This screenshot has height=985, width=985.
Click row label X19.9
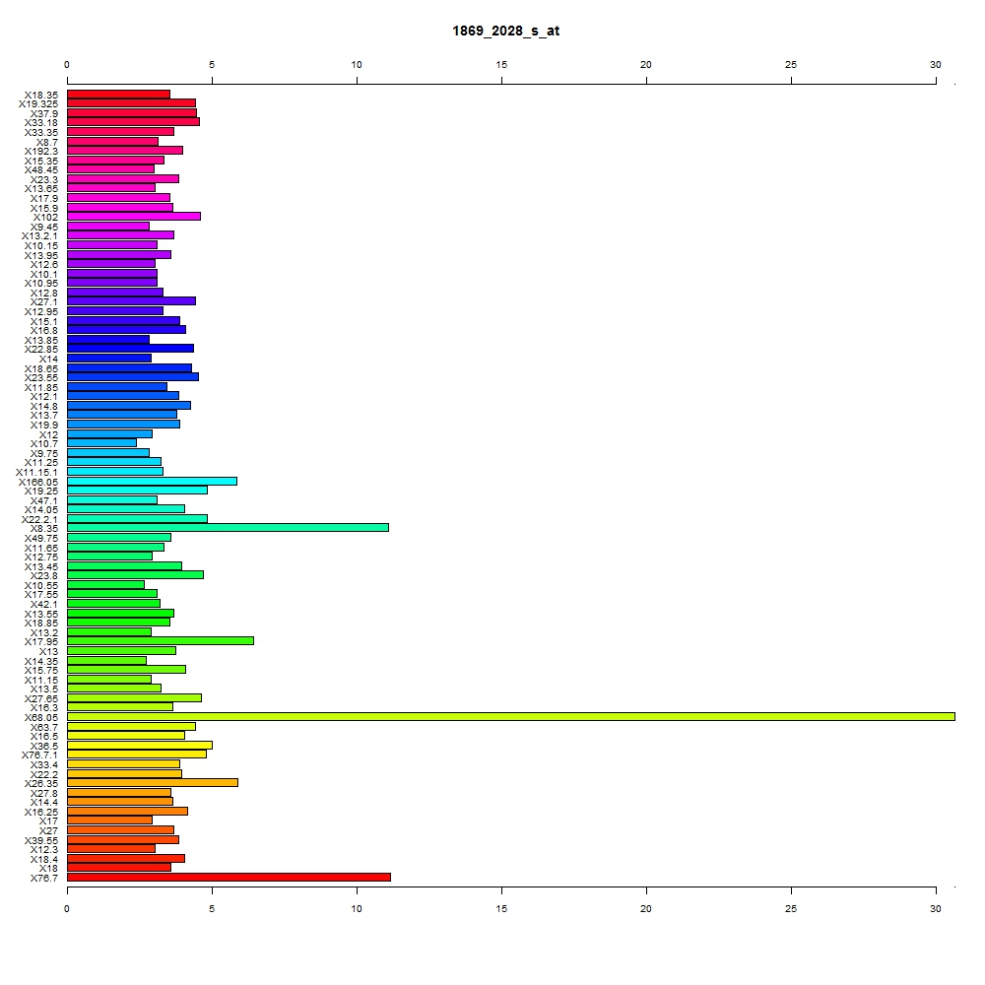point(44,426)
